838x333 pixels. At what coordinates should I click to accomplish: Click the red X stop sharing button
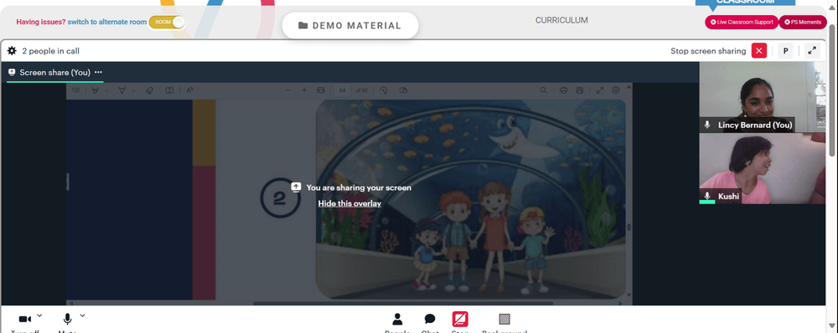pos(759,51)
